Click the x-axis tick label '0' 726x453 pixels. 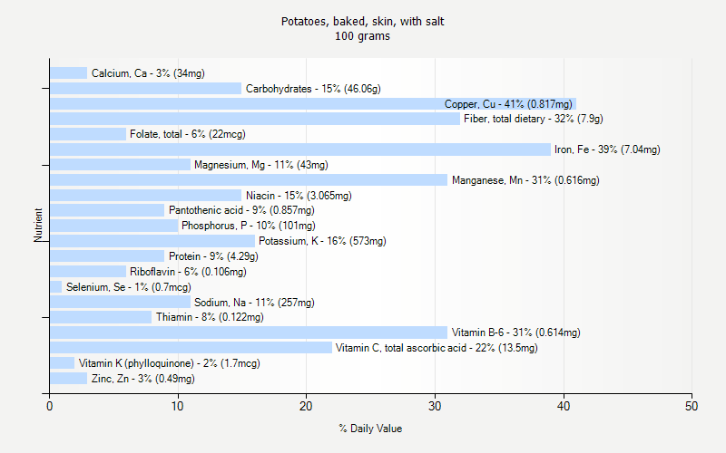pos(50,406)
